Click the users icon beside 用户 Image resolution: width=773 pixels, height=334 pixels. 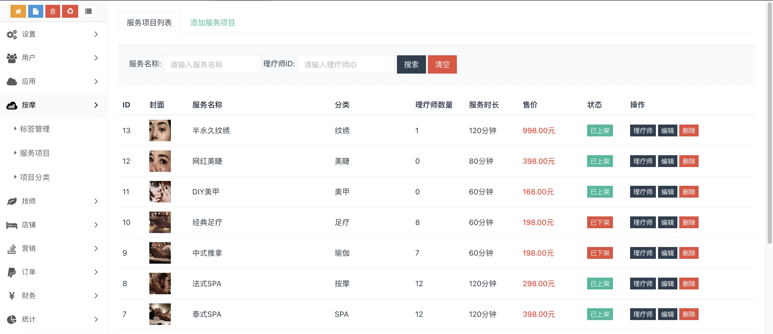coord(12,58)
